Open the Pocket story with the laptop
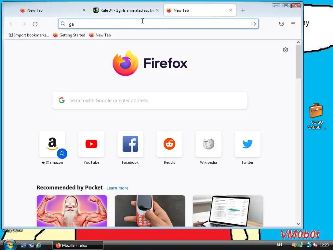The width and height of the screenshot is (333, 250). [228, 211]
